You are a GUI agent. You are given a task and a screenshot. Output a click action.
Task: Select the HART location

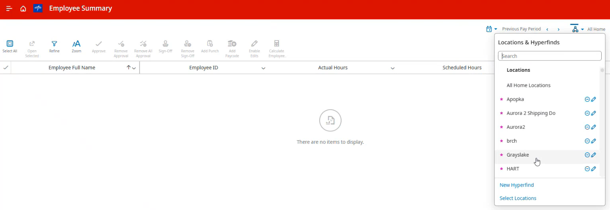(x=513, y=169)
